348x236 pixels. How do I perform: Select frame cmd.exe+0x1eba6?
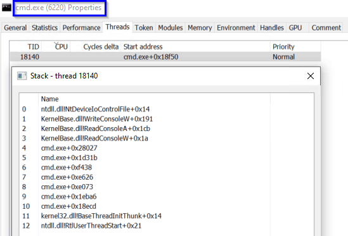tap(68, 197)
